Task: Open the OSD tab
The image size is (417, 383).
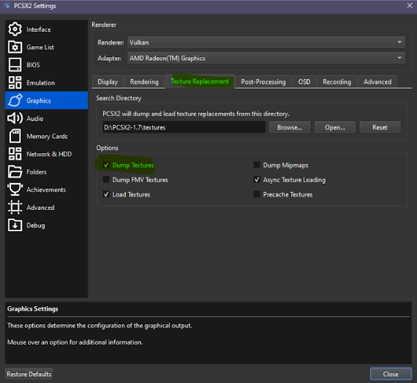Action: coord(304,82)
